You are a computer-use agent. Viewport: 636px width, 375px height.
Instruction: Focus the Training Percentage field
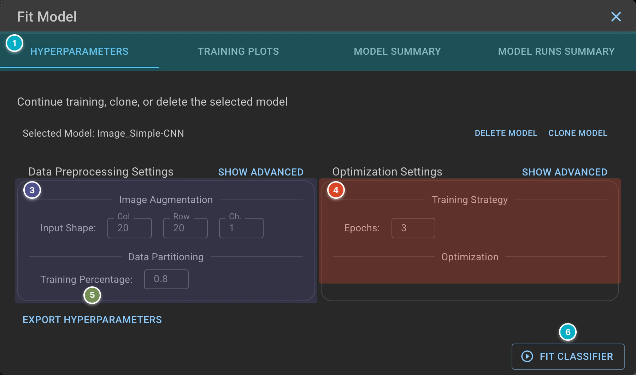tap(166, 279)
